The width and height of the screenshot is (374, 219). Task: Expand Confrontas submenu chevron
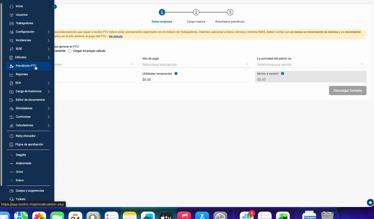(x=49, y=117)
